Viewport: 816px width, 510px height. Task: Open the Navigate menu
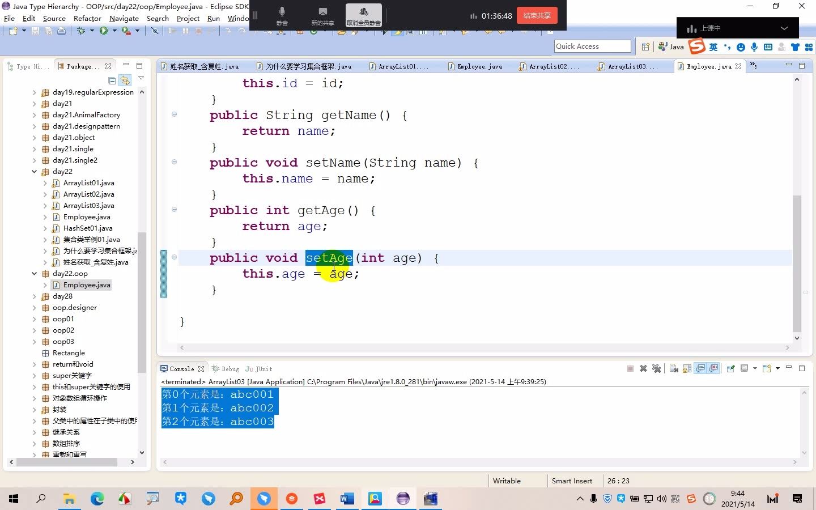pos(124,18)
